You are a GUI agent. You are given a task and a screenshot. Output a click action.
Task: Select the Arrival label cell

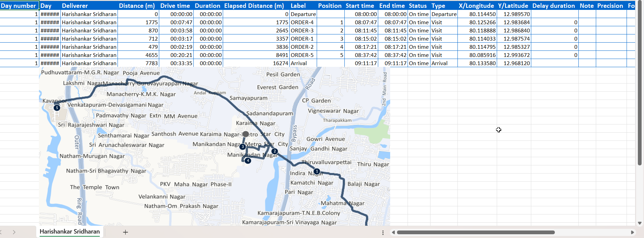pos(303,63)
